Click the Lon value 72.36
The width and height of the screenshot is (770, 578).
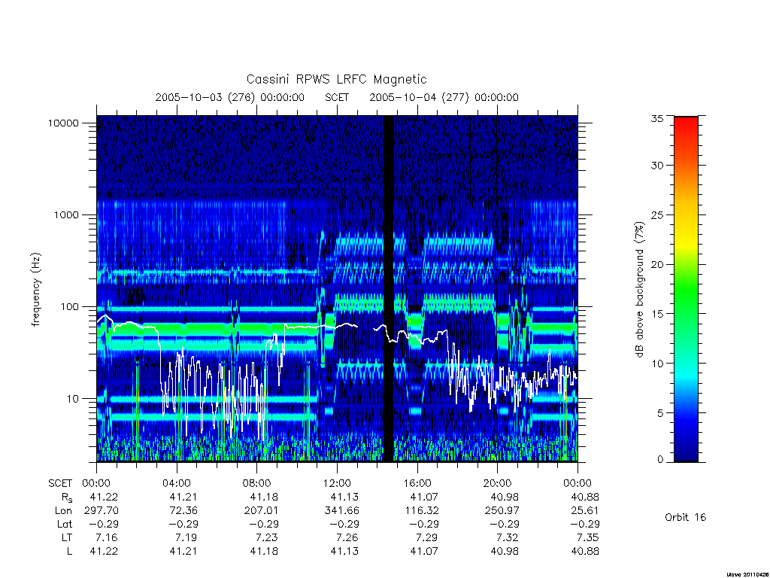coord(183,511)
